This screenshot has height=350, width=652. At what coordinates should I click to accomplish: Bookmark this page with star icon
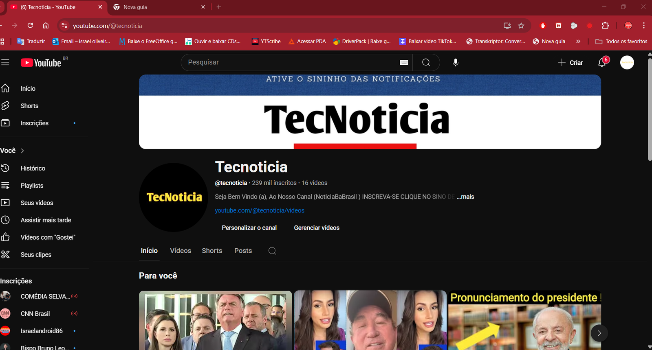tap(521, 26)
